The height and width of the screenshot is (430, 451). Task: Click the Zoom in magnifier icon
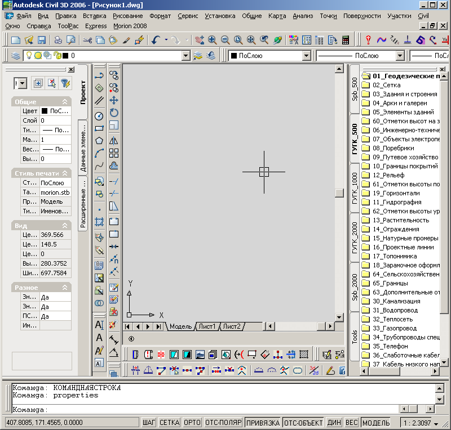(x=213, y=40)
